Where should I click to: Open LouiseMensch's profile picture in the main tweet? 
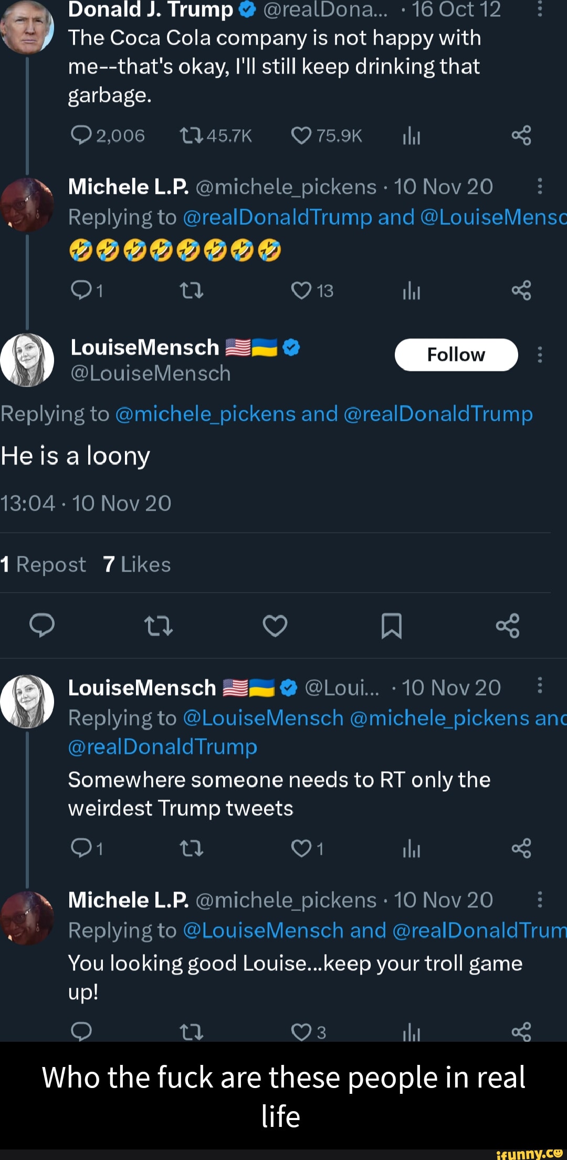(27, 360)
